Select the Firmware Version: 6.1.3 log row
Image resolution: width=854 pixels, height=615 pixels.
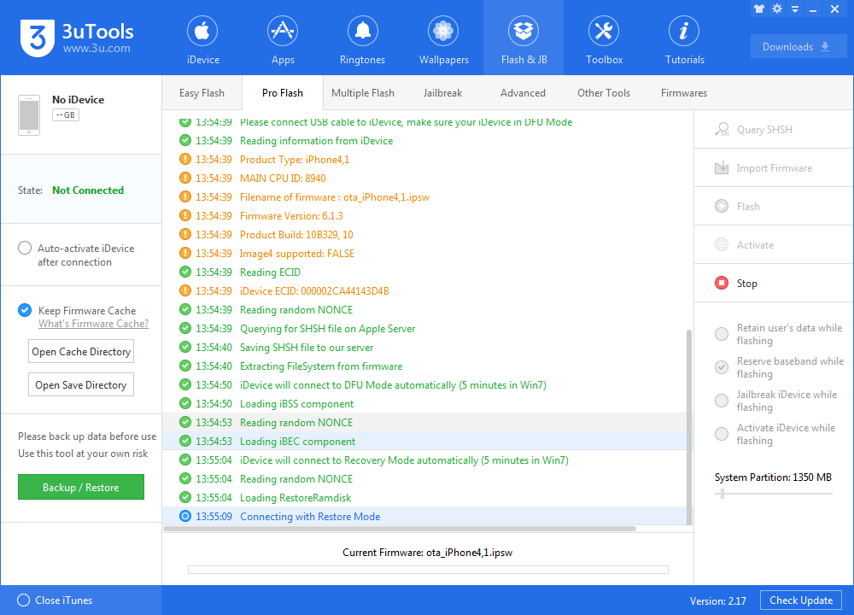(424, 216)
